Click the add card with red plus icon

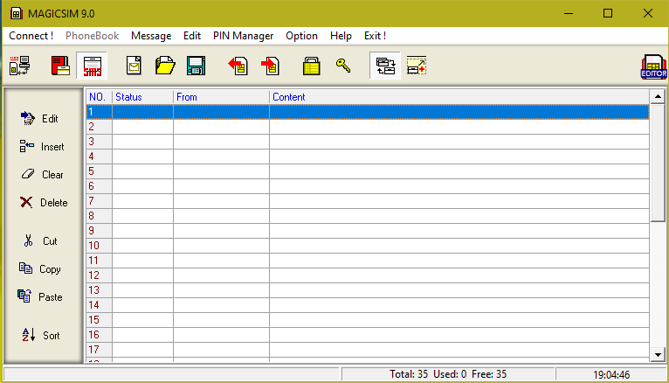(x=417, y=66)
